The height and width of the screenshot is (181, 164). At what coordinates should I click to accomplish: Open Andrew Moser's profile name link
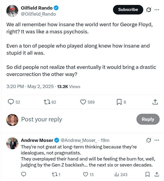pyautogui.click(x=37, y=140)
